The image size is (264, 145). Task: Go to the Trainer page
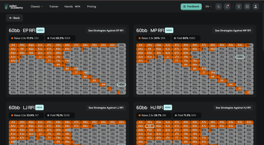[54, 6]
